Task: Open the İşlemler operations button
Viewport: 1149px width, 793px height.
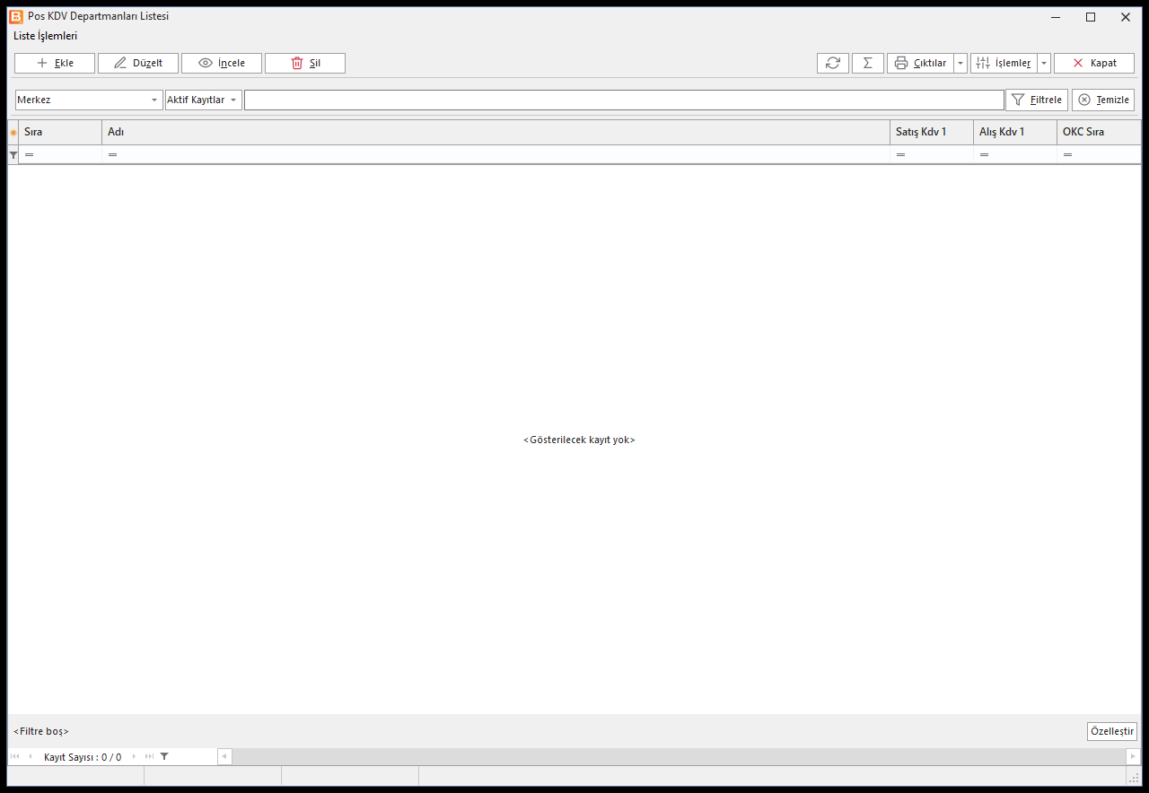Action: click(x=1004, y=64)
